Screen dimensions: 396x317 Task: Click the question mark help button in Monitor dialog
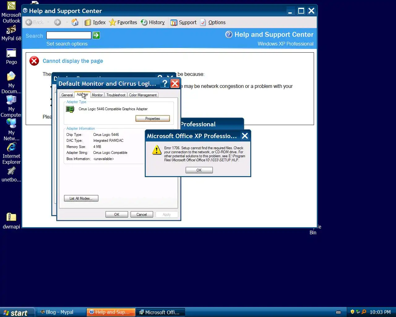(x=165, y=84)
